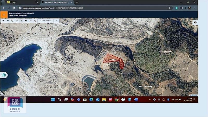
Task: Open the browser extensions puzzle icon
Action: click(x=182, y=8)
